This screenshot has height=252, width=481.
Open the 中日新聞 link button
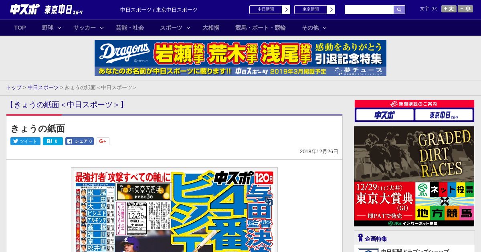(265, 10)
